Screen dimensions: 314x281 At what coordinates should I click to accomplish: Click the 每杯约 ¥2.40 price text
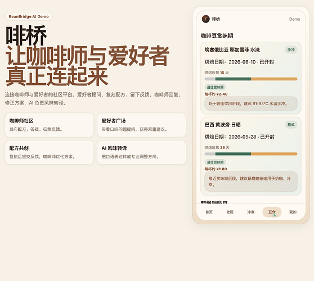click(216, 94)
